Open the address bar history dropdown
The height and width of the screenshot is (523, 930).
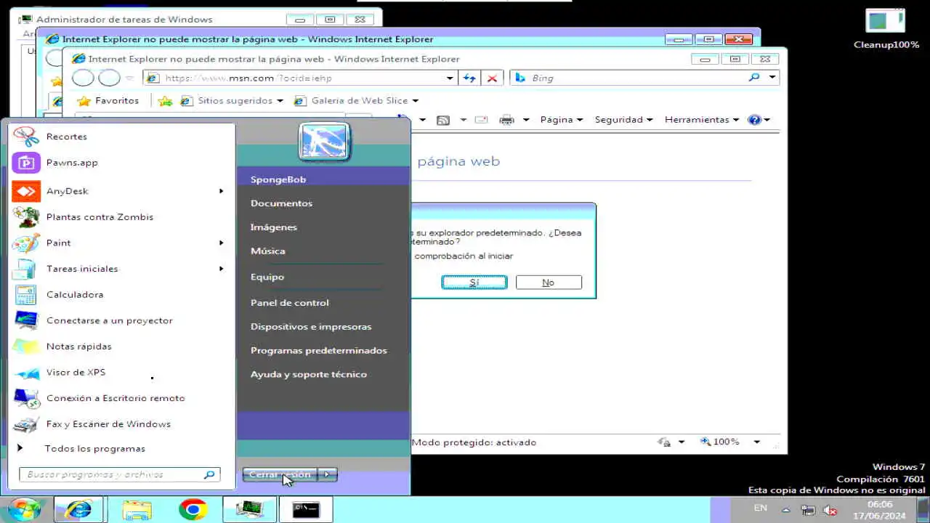[x=450, y=78]
